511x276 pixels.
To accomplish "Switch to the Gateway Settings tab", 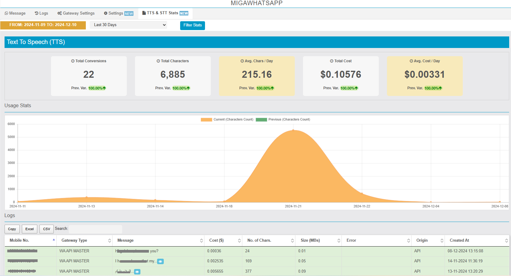I will (x=76, y=13).
